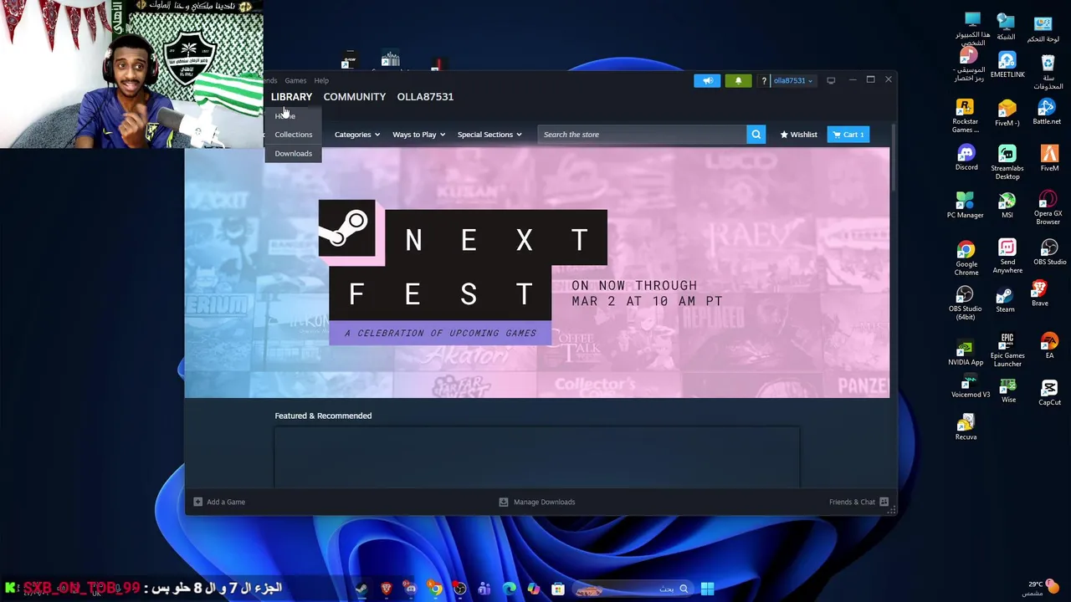Viewport: 1071px width, 602px height.
Task: Open Copilot from the taskbar
Action: click(x=533, y=589)
